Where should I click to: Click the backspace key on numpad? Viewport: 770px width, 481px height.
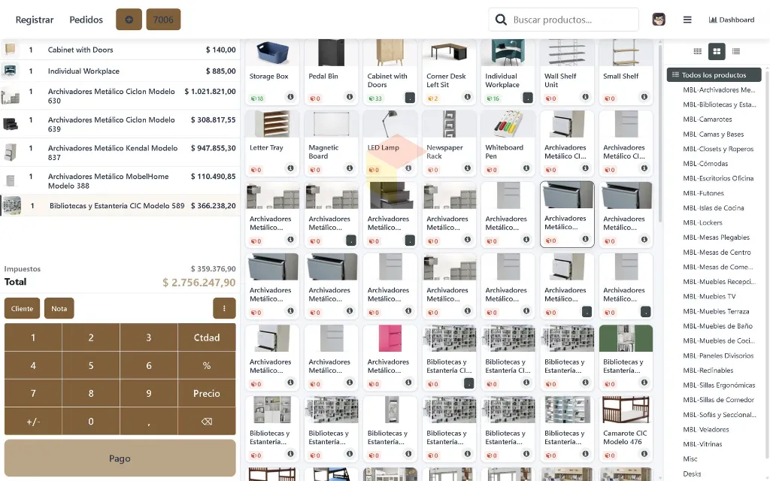(207, 421)
